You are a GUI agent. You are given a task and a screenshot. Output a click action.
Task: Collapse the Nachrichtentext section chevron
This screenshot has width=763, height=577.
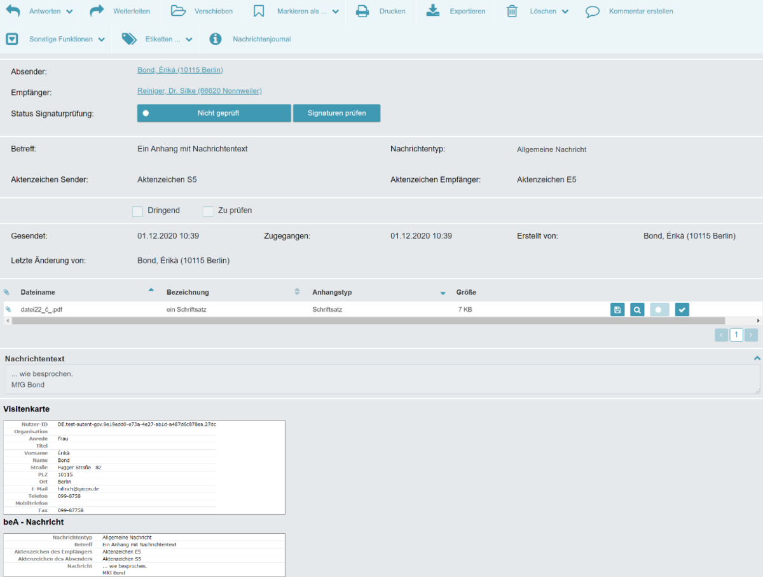point(757,358)
